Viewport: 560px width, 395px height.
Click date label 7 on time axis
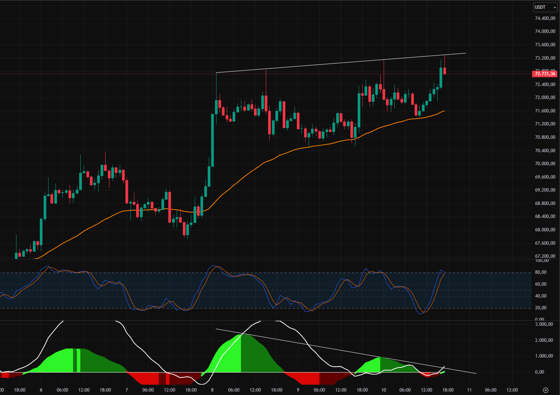click(x=127, y=389)
